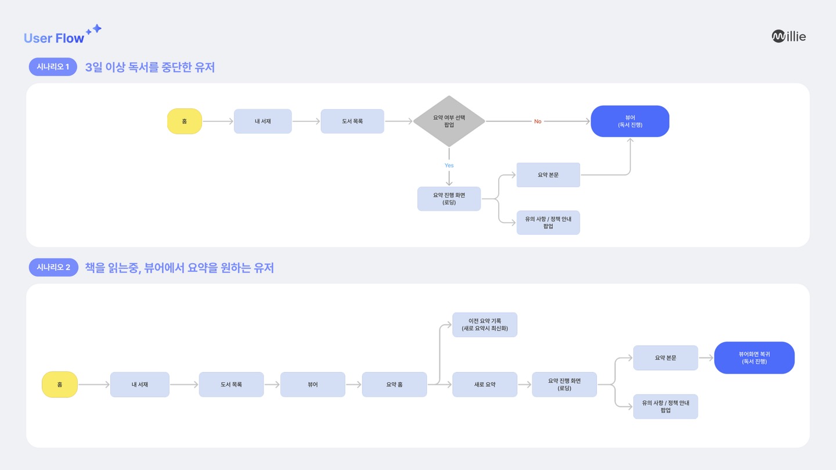Viewport: 836px width, 470px height.
Task: Click the 이전 요약 기록 box
Action: [x=485, y=325]
